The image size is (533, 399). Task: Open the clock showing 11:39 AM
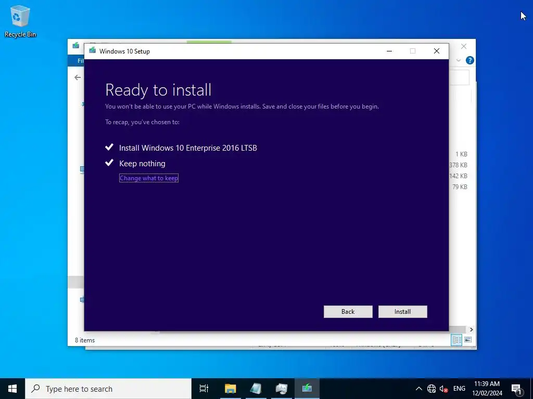[x=487, y=389]
